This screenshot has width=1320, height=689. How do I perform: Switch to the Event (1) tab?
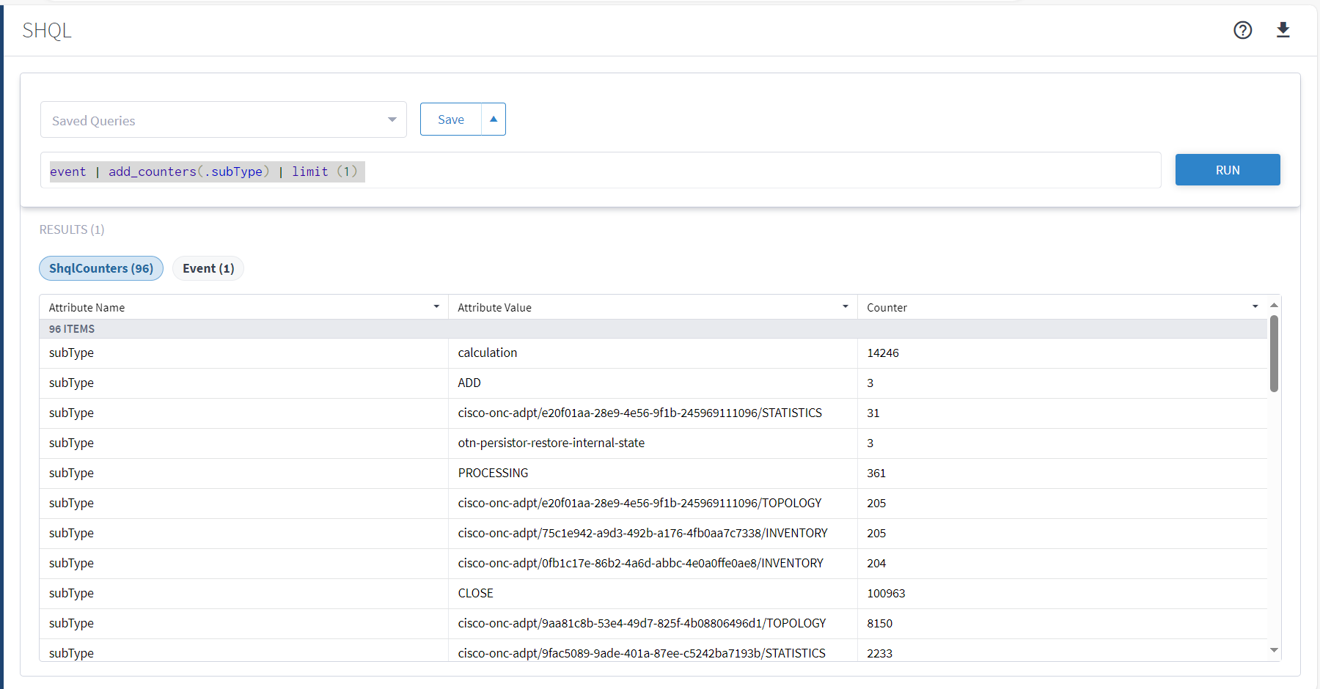(208, 268)
